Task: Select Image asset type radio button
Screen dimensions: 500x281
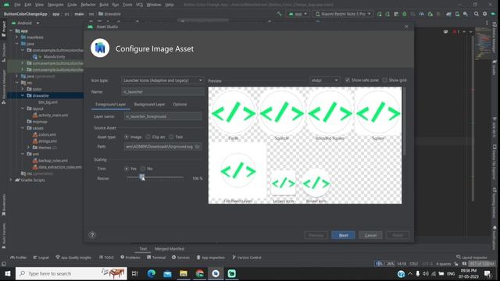Action: (127, 137)
